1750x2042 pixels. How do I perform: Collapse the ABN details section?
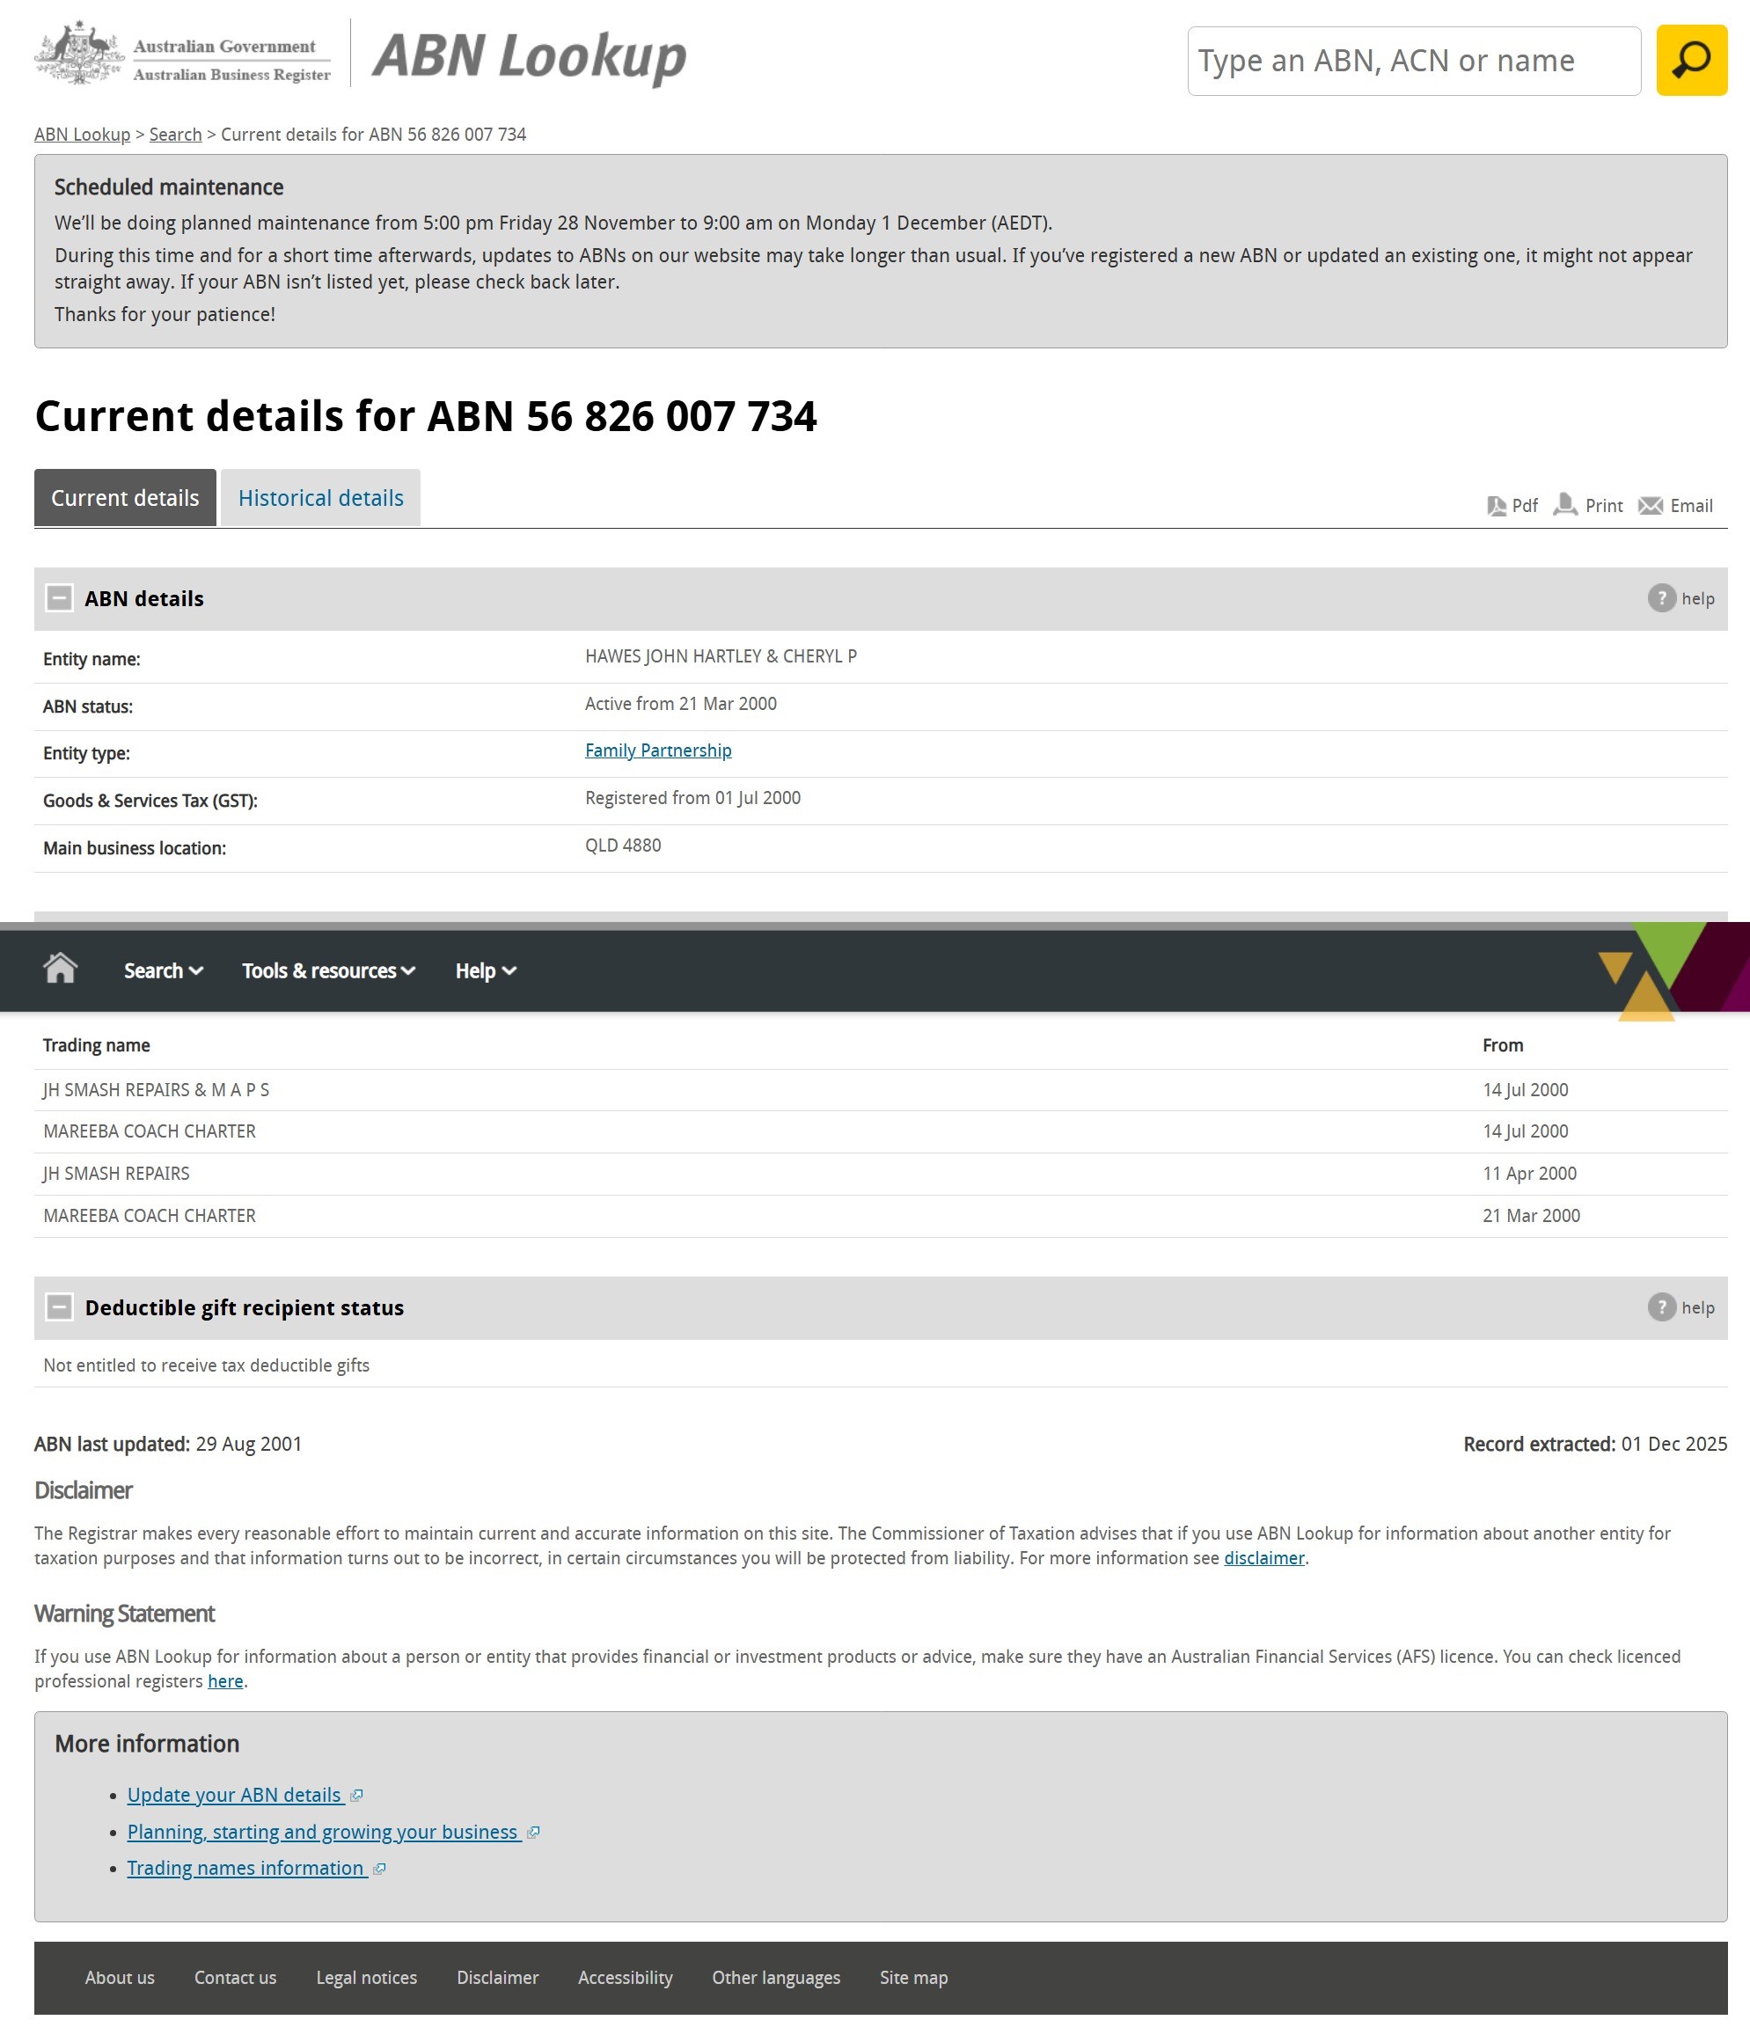tap(59, 598)
